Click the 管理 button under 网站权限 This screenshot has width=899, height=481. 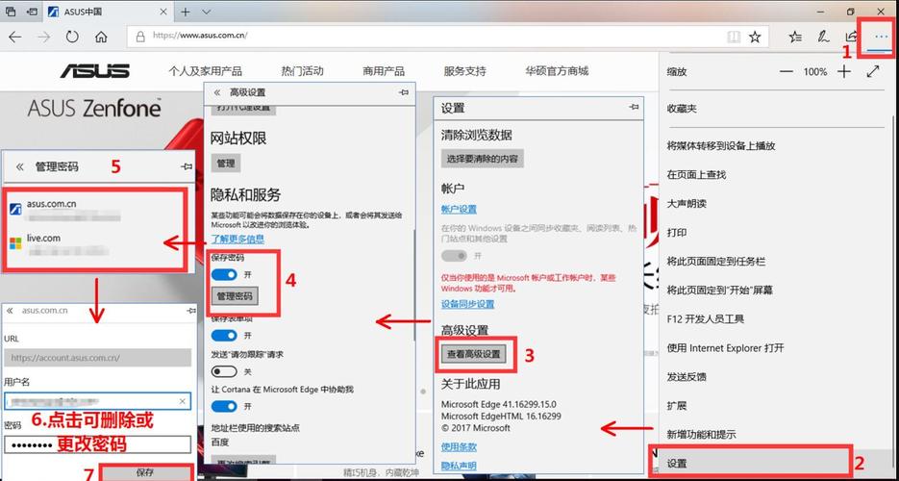226,164
